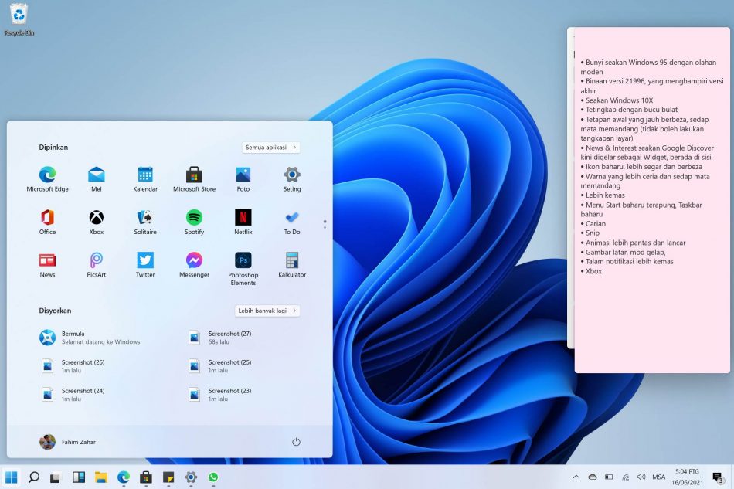Click the 'Dipinkan' section heading
Image resolution: width=734 pixels, height=489 pixels.
point(53,148)
